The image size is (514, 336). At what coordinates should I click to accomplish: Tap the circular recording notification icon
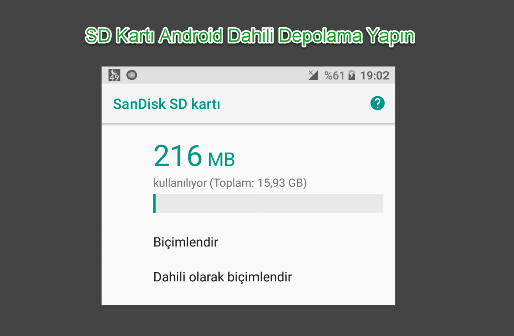tap(132, 75)
